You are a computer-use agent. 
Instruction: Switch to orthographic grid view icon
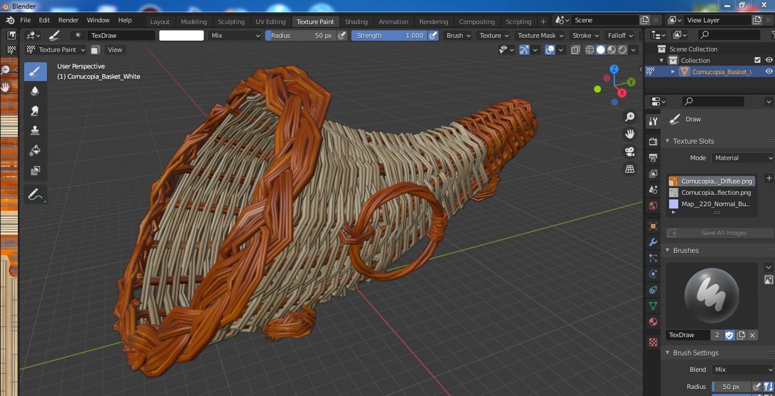(x=630, y=169)
